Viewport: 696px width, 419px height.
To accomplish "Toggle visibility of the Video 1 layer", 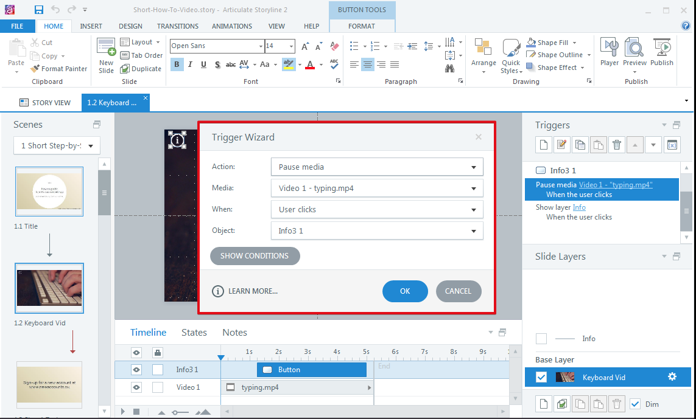I will pyautogui.click(x=136, y=387).
